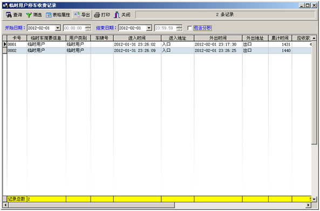This screenshot has height=211, width=320.
Task: Click the 导出 export icon
Action: click(77, 15)
